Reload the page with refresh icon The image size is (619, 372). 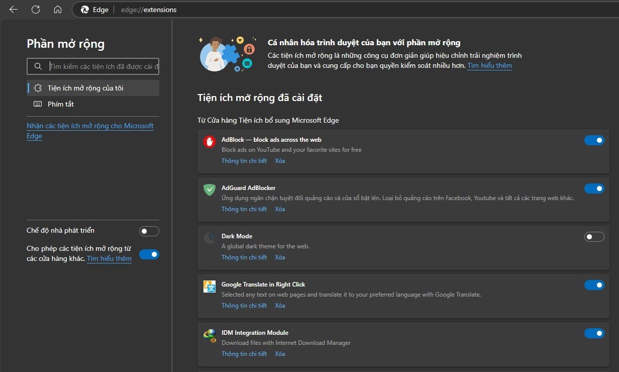tap(36, 10)
